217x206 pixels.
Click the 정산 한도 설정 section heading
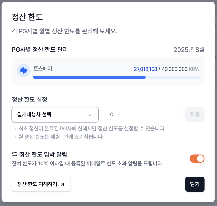29,99
